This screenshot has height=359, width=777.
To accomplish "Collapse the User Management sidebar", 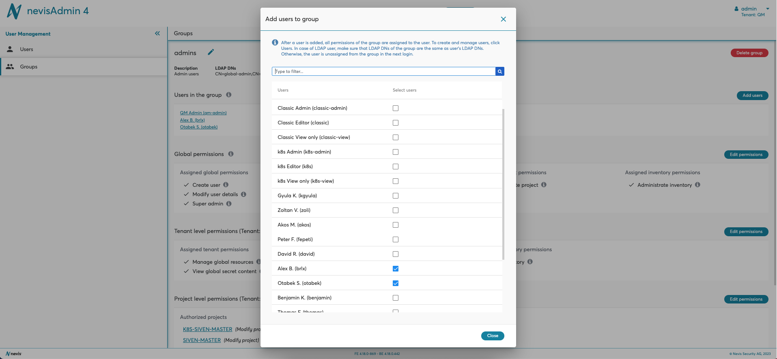I will (x=157, y=34).
